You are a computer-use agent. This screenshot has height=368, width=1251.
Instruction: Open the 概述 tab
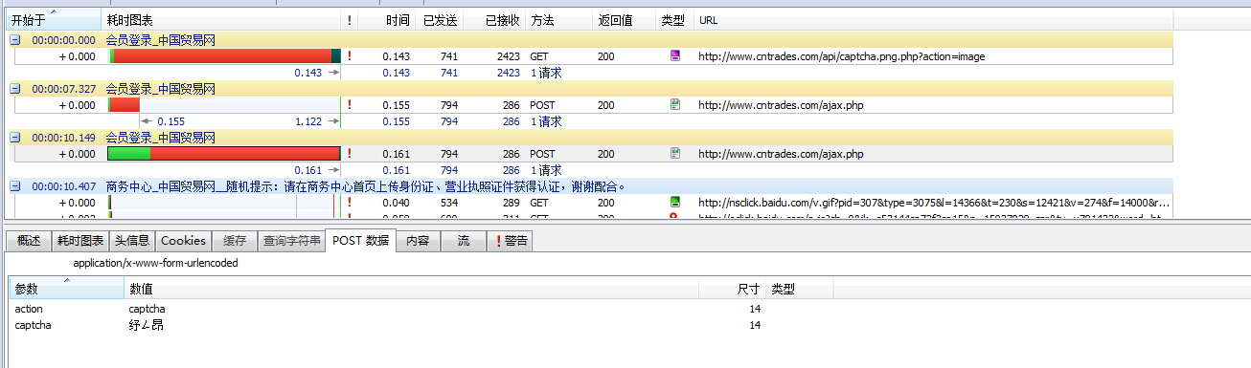[28, 241]
